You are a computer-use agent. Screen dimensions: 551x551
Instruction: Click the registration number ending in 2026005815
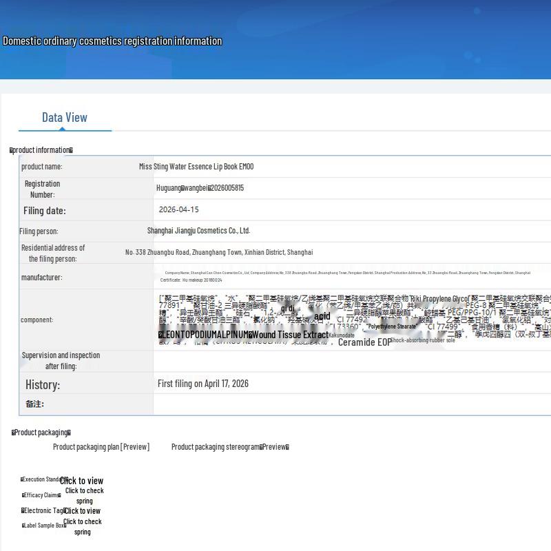pyautogui.click(x=200, y=188)
